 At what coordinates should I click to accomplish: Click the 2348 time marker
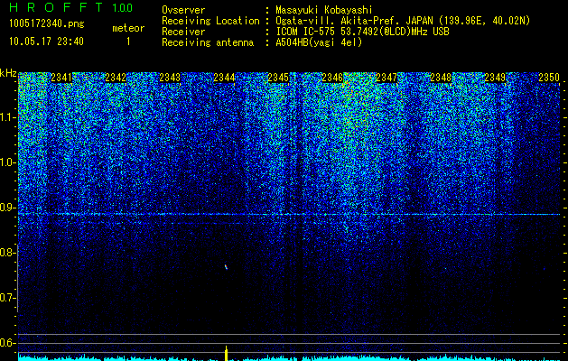[x=441, y=78]
